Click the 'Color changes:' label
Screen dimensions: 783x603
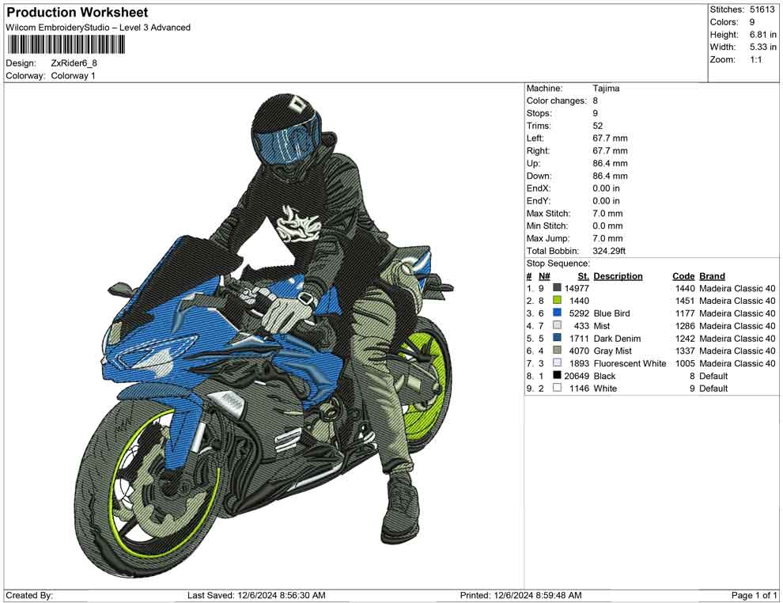[x=556, y=101]
